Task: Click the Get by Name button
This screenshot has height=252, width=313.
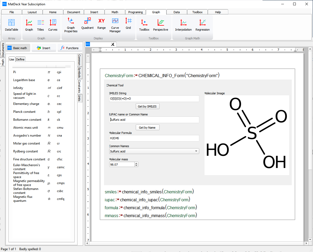Action: (147, 127)
